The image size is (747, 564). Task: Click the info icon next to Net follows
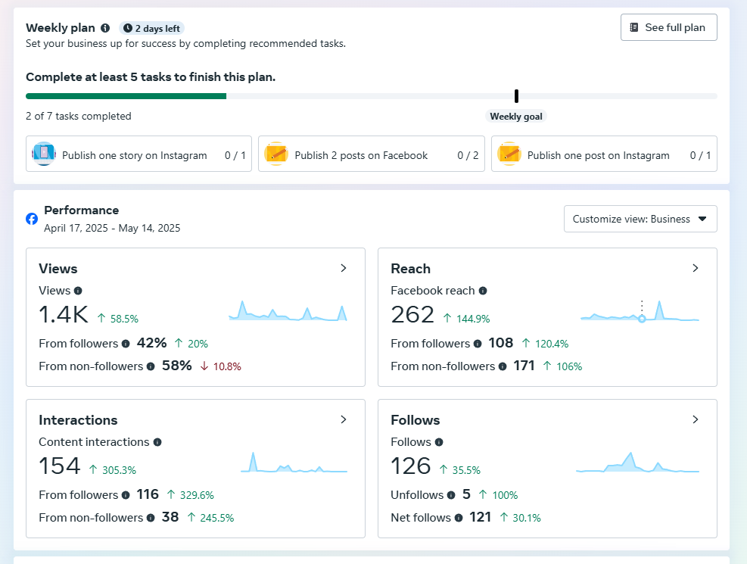[459, 518]
